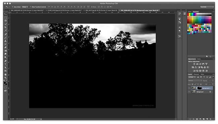Select the Type tool

pyautogui.click(x=5, y=64)
